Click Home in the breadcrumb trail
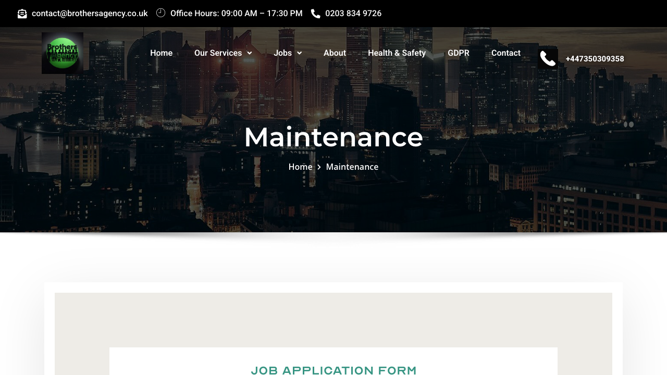 [300, 167]
